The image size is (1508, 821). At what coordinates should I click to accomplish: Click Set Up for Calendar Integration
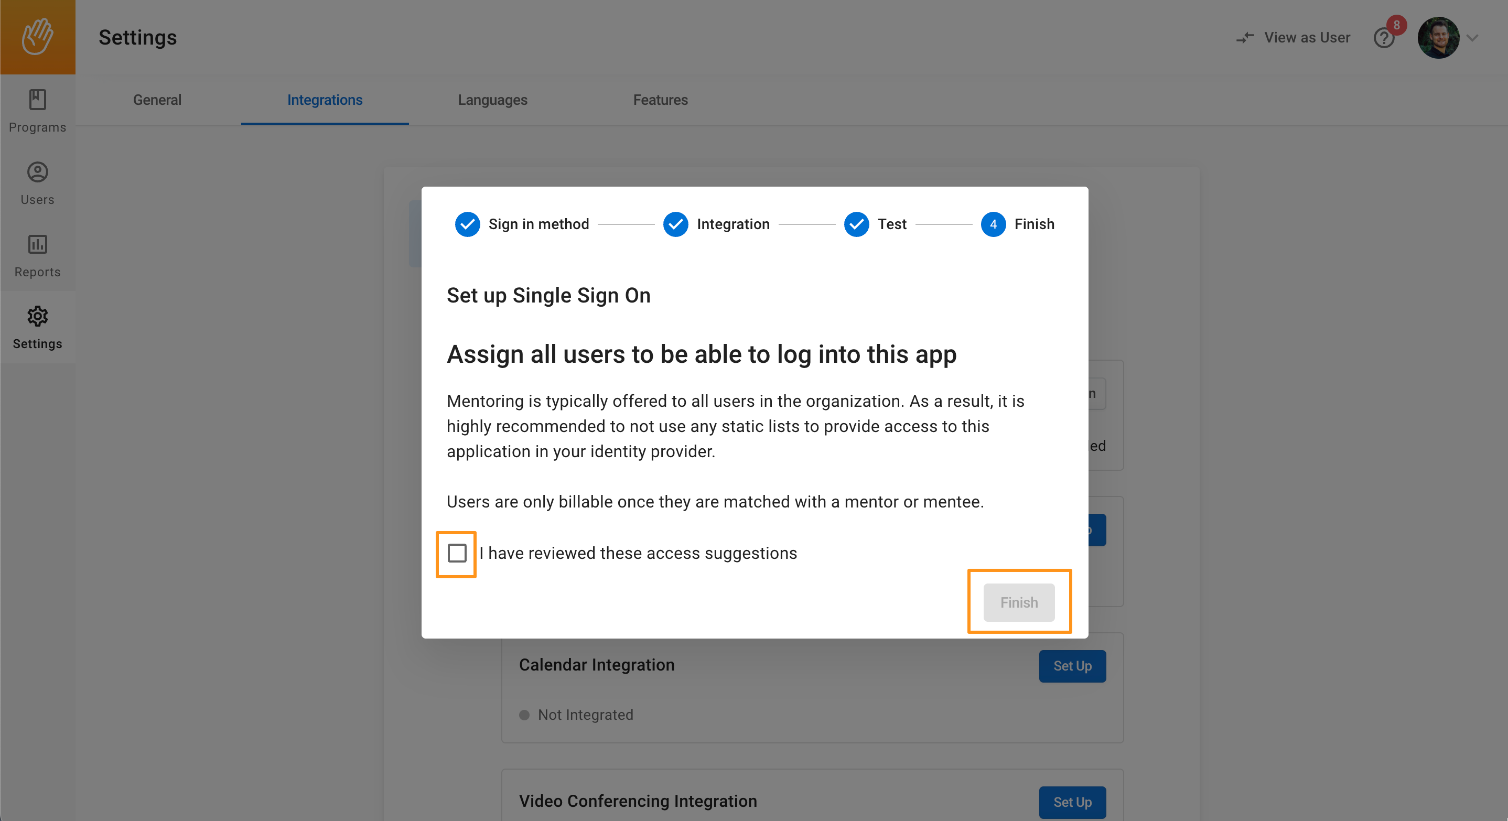click(1072, 666)
